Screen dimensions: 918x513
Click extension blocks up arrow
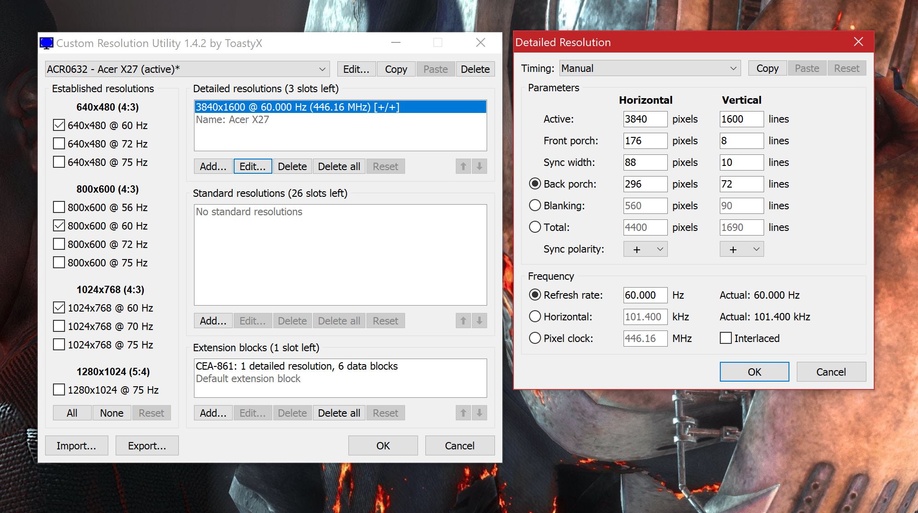click(x=463, y=413)
